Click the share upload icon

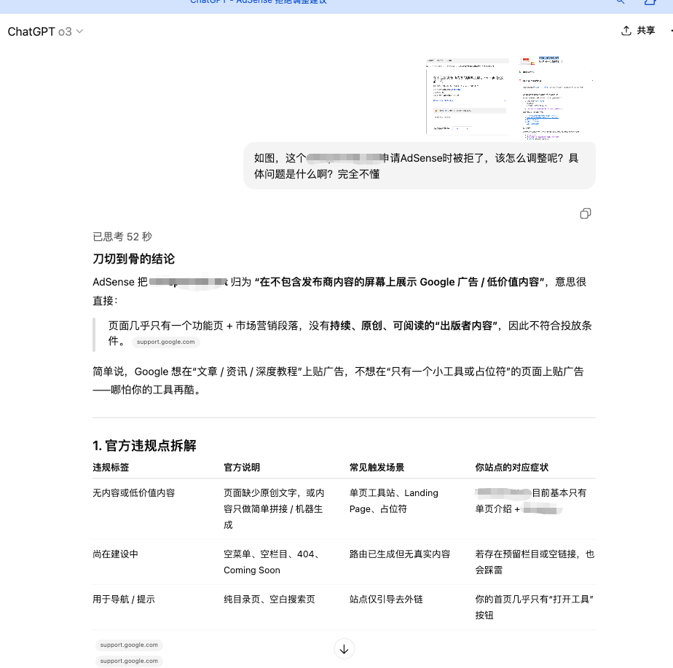tap(626, 31)
